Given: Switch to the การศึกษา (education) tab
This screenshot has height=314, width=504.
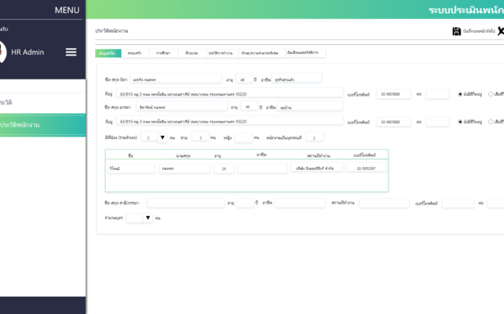Looking at the screenshot, I should pyautogui.click(x=163, y=53).
